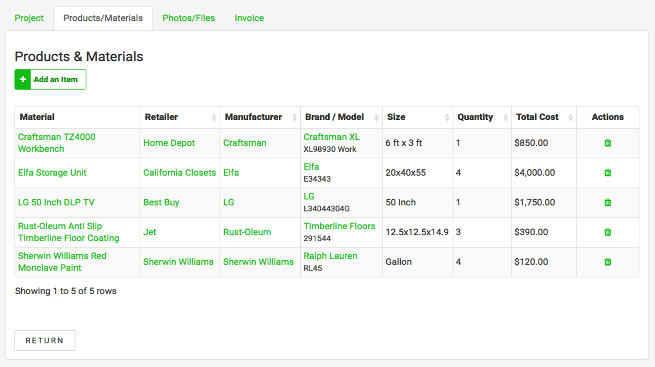Viewport: 655px width, 367px height.
Task: Open California Closets retailer link
Action: (180, 173)
